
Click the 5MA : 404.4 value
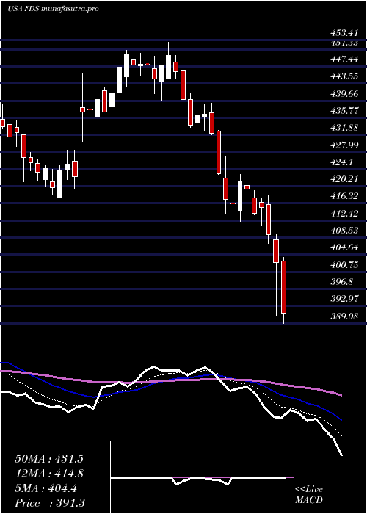tap(46, 488)
